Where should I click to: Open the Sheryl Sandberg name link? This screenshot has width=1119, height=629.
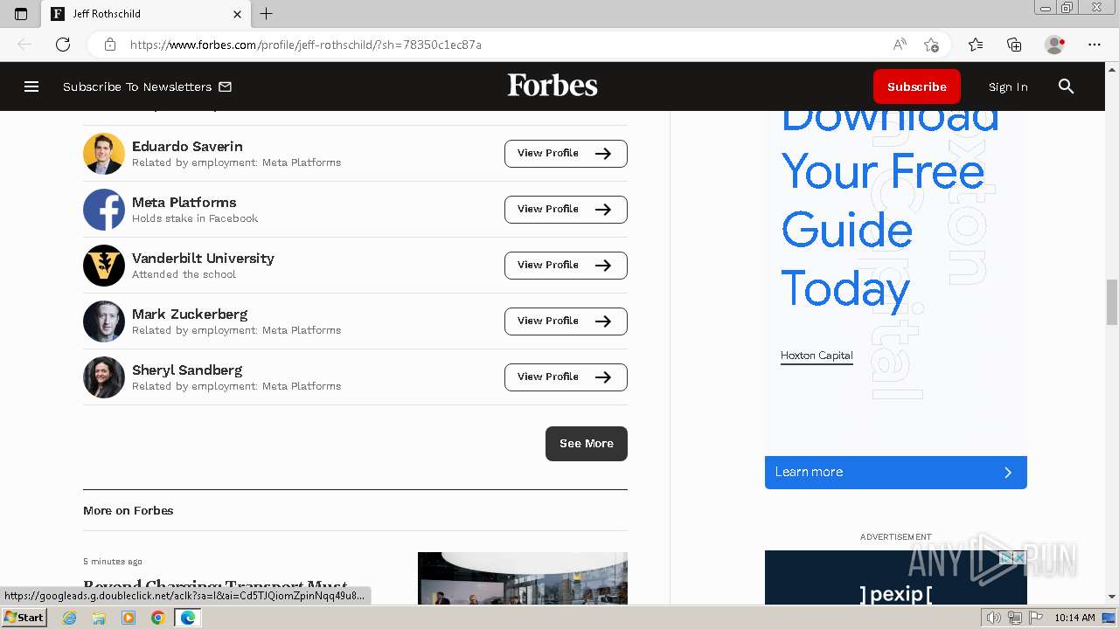(x=187, y=370)
